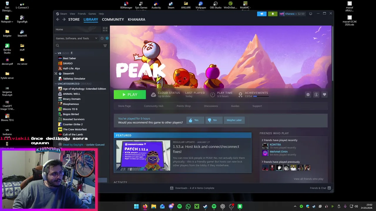
Task: Switch to the COMMUNITY tab
Action: click(x=113, y=19)
